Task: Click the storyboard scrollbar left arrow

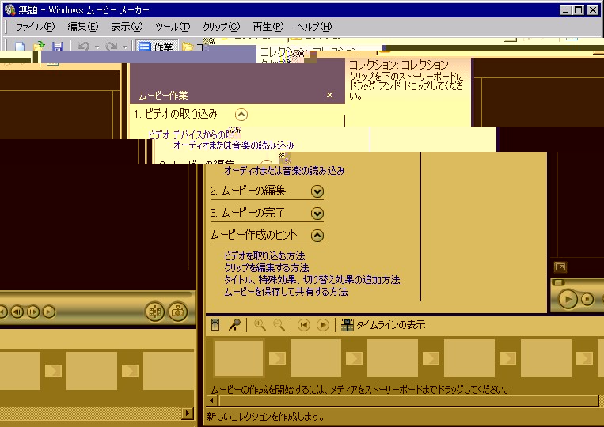Action: 211,401
